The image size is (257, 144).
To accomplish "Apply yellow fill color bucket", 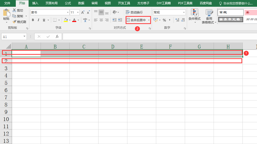I will pyautogui.click(x=66, y=20).
